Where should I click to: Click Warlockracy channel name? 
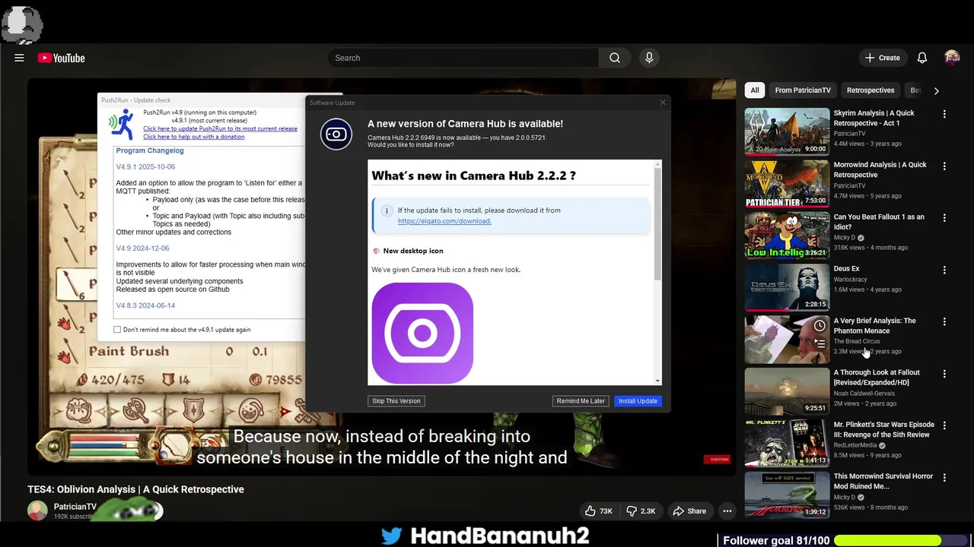850,280
